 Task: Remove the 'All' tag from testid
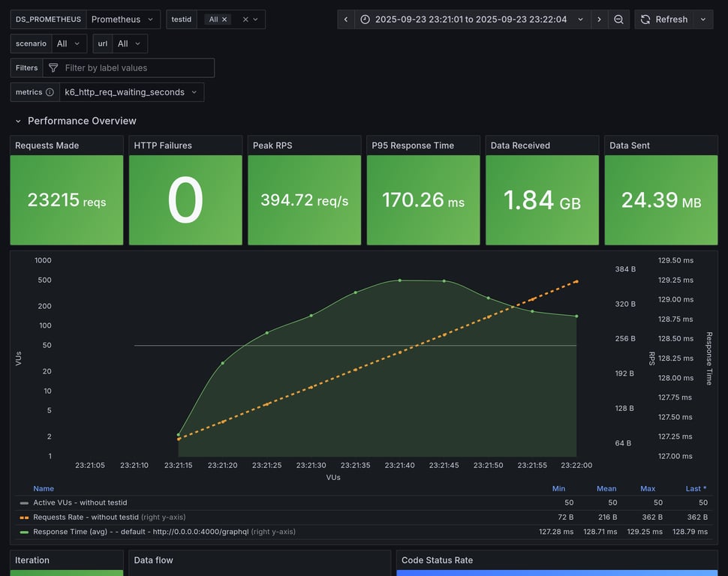click(x=224, y=19)
